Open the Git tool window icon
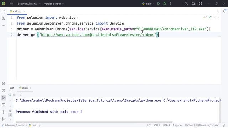The width and height of the screenshot is (228, 128). click(4, 119)
